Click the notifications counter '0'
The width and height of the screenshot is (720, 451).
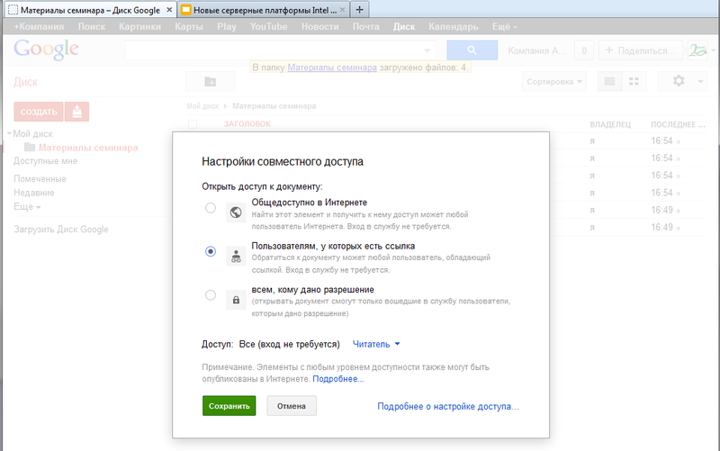584,50
